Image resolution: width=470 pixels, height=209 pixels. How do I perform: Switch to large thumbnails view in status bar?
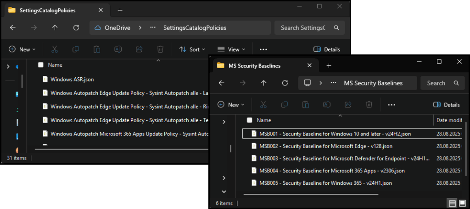(462, 204)
